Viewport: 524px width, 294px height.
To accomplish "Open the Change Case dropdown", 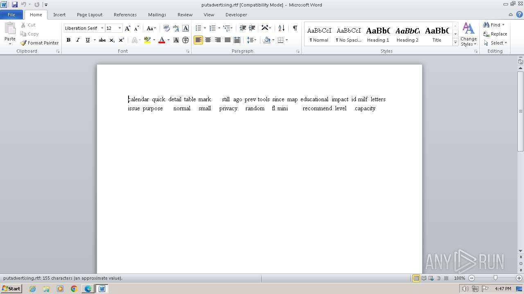I will [x=151, y=28].
